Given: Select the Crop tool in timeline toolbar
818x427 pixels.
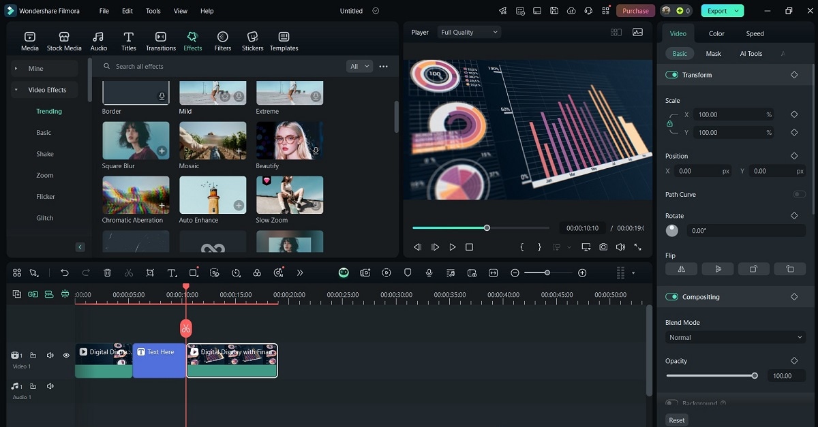Looking at the screenshot, I should pyautogui.click(x=150, y=272).
